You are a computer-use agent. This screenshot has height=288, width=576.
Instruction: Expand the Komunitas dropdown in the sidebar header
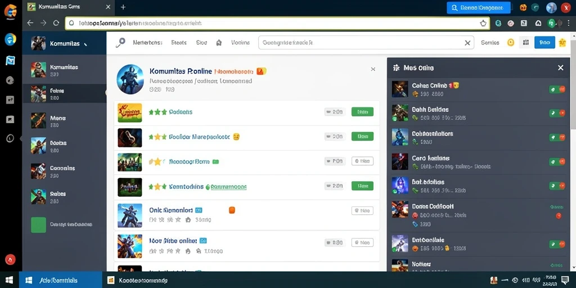pos(85,44)
